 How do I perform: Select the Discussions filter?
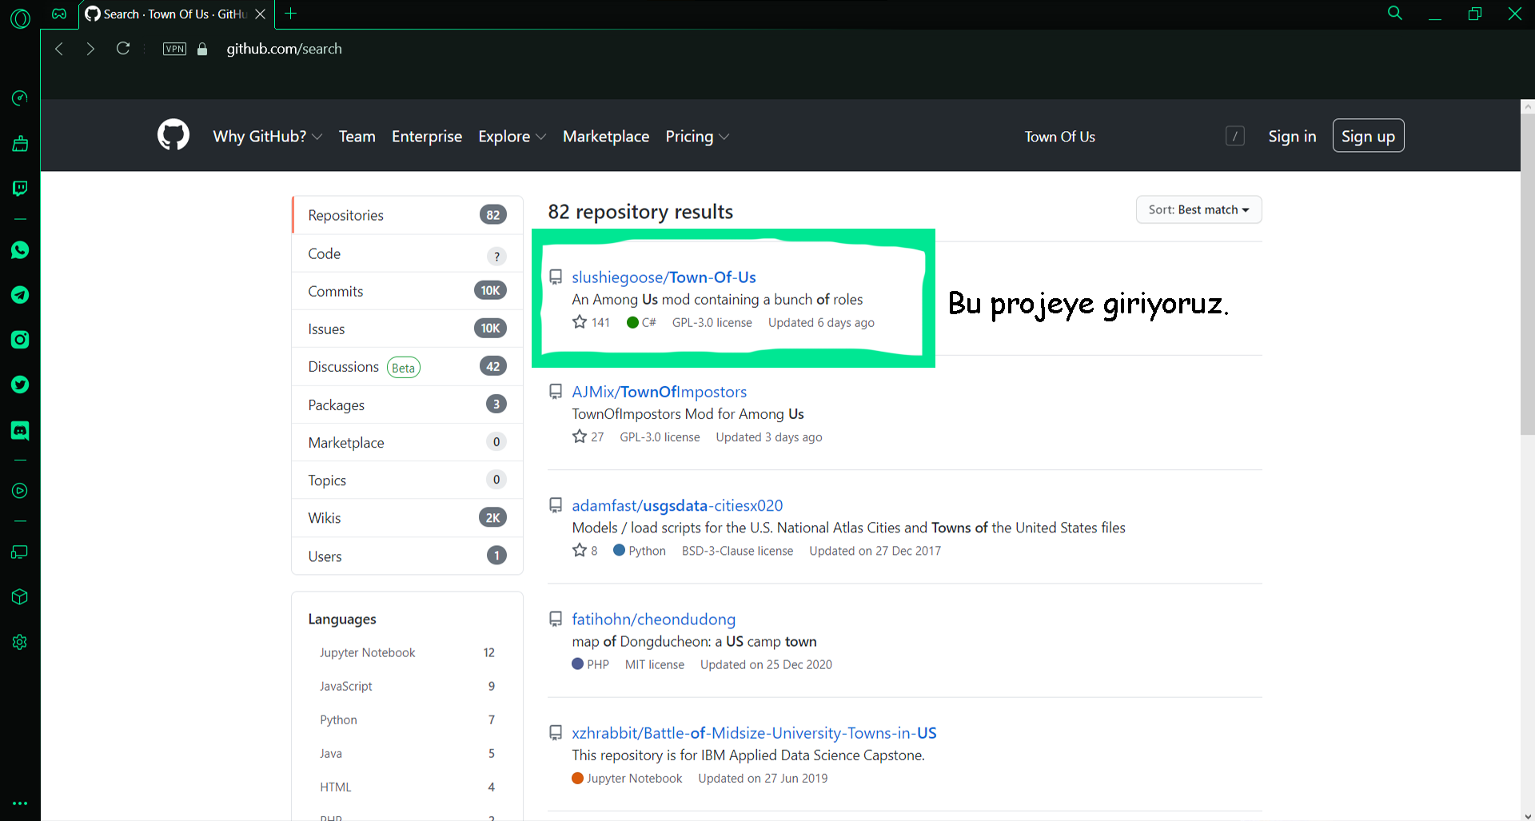point(408,367)
